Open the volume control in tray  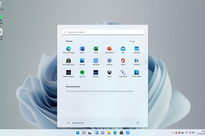[190, 133]
